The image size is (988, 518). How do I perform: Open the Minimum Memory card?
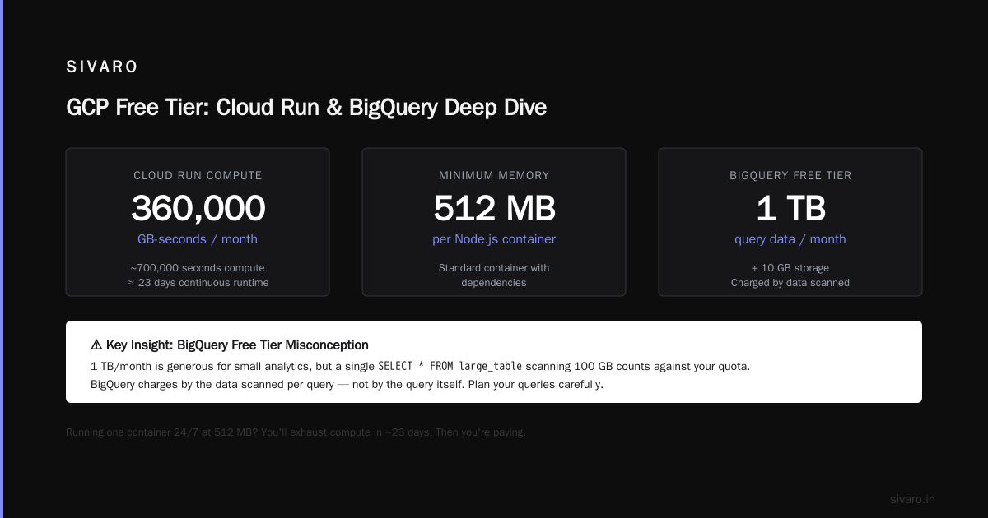click(x=494, y=222)
